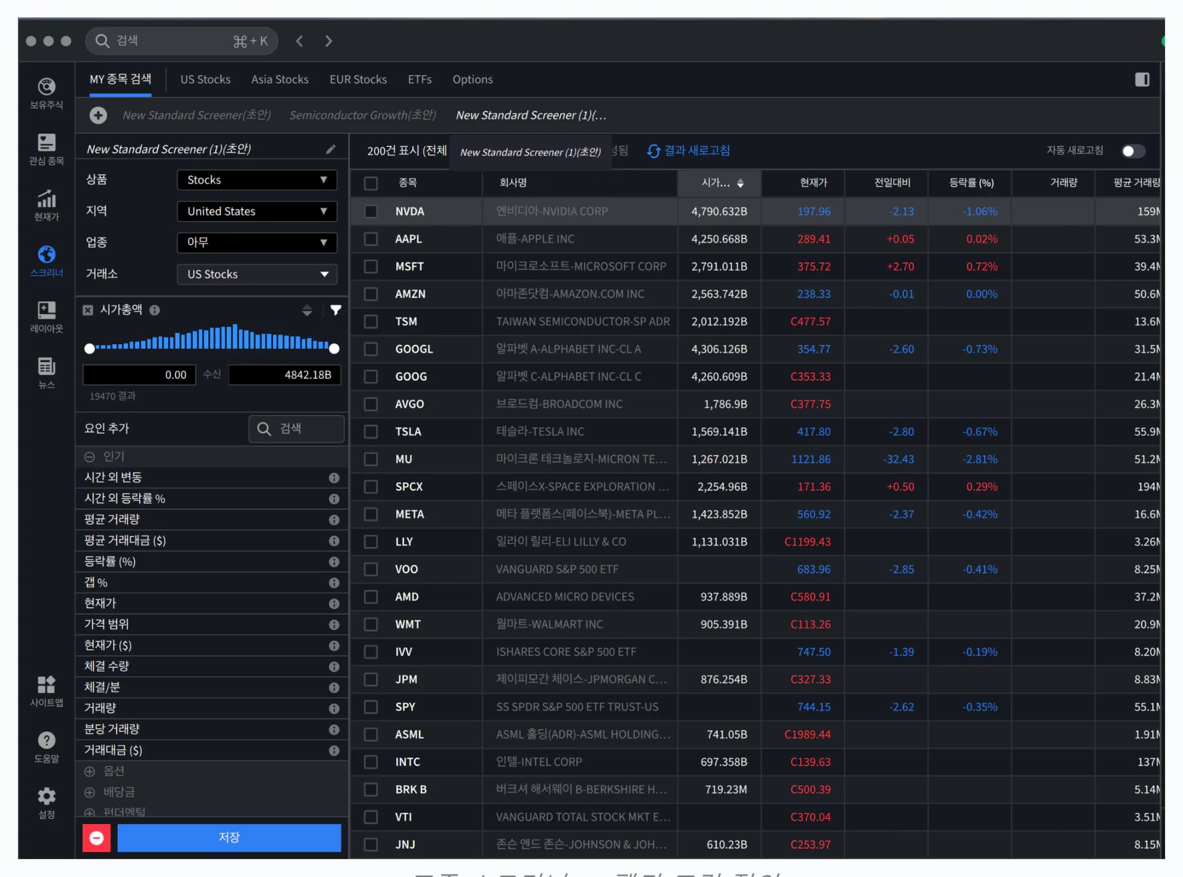The height and width of the screenshot is (877, 1183).
Task: Click the 시가총액 distribution histogram
Action: [212, 337]
